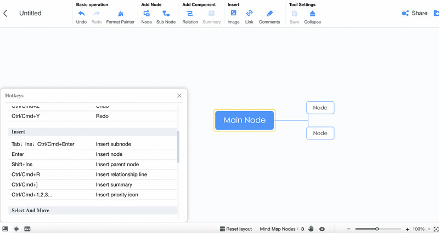The image size is (439, 233).
Task: Toggle the keyboard hotkeys icon
Action: (x=27, y=229)
